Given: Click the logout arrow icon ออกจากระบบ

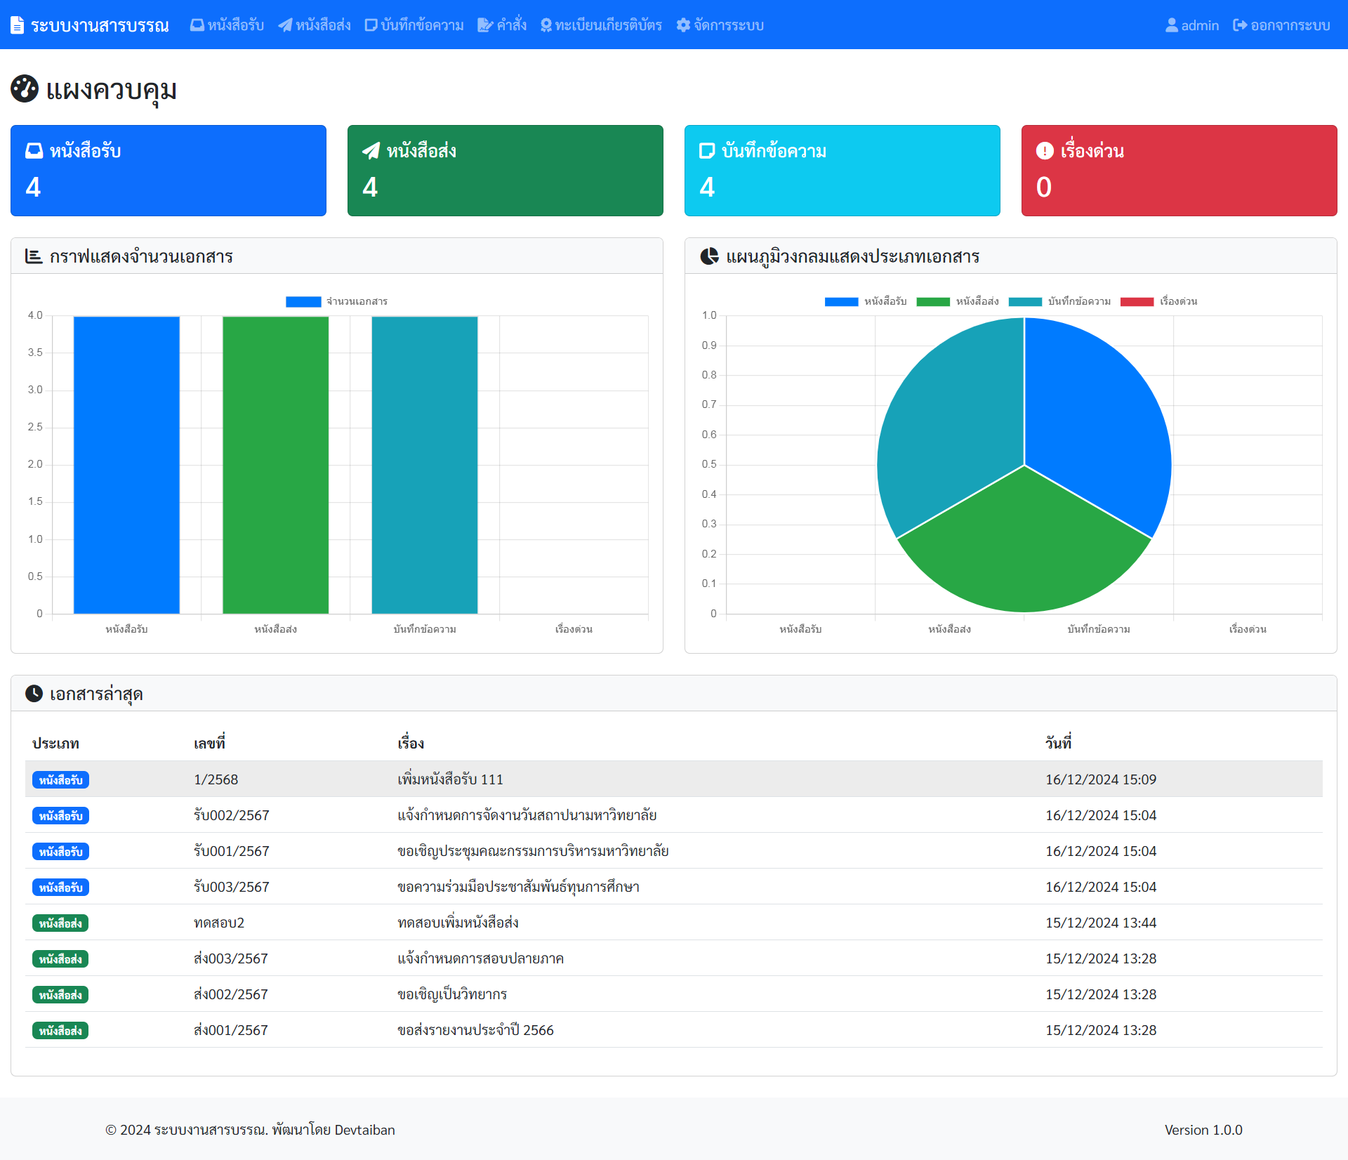Looking at the screenshot, I should tap(1240, 25).
